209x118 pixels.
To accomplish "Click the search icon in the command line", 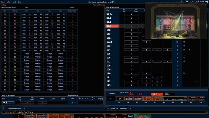I will pyautogui.click(x=206, y=112).
